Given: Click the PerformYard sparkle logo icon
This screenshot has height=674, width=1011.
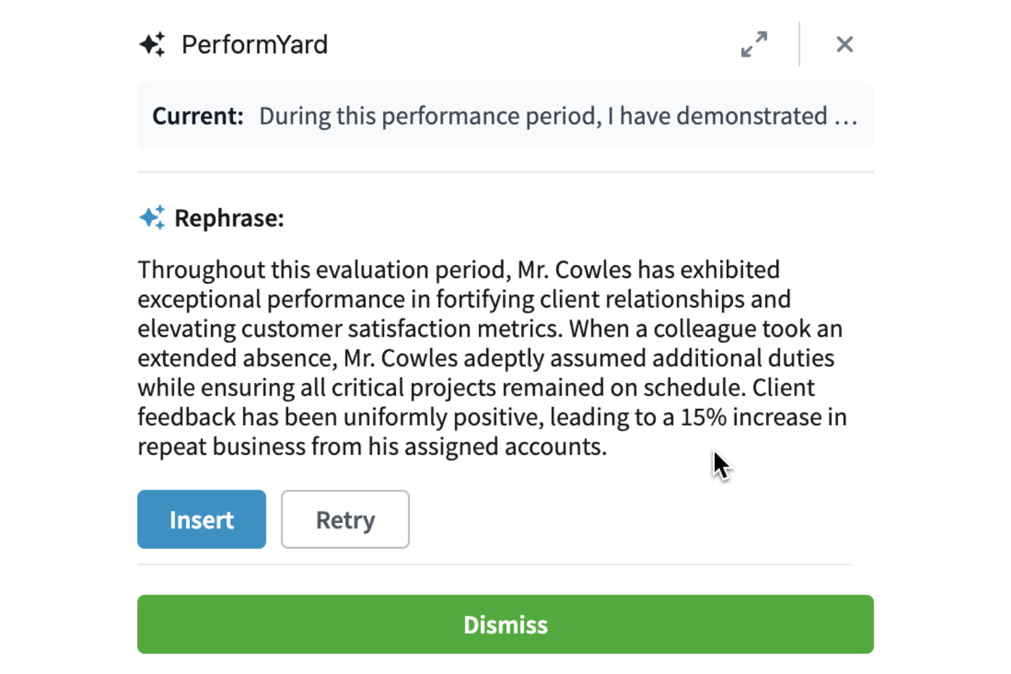Looking at the screenshot, I should pyautogui.click(x=152, y=44).
